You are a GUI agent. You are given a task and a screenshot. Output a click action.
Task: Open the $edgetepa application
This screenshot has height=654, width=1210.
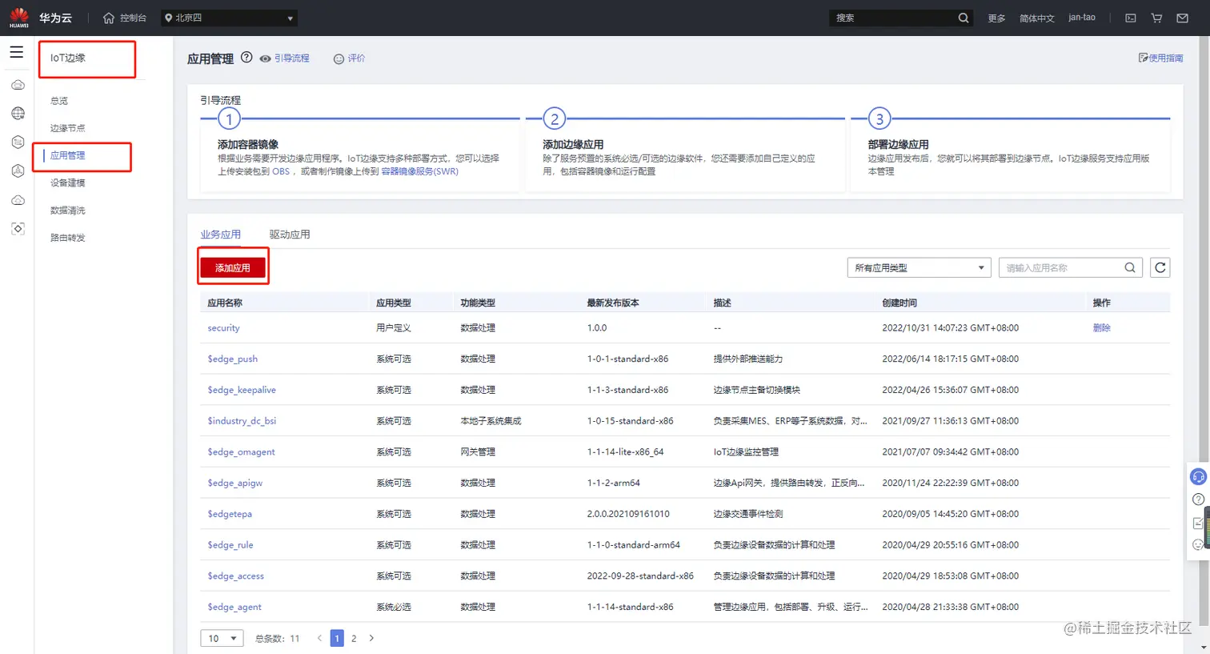(x=230, y=514)
